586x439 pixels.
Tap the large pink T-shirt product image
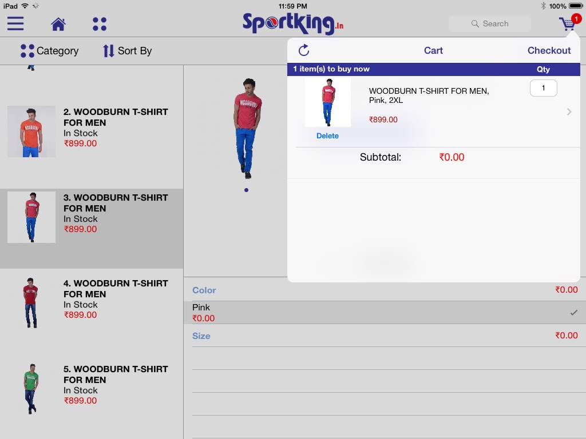click(x=247, y=129)
